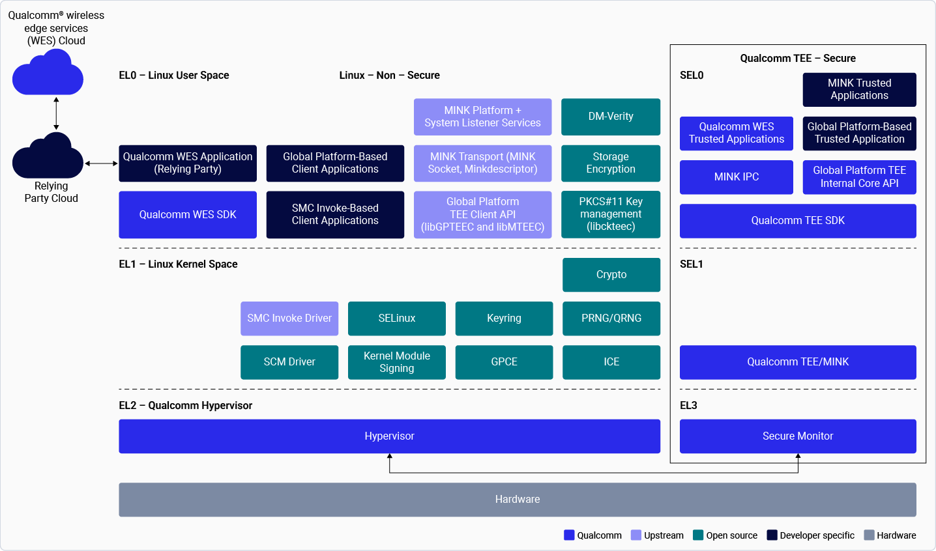Click the 'EL2 – Qualcomm Hypervisor' heading

tap(186, 406)
